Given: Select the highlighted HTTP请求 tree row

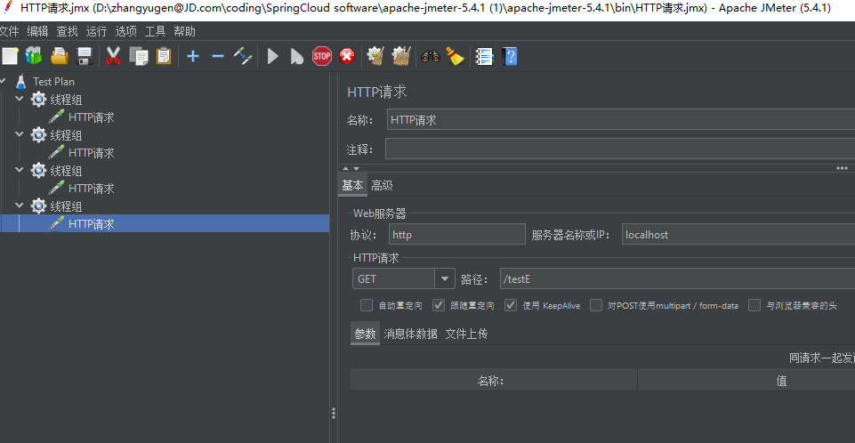Looking at the screenshot, I should [x=165, y=223].
